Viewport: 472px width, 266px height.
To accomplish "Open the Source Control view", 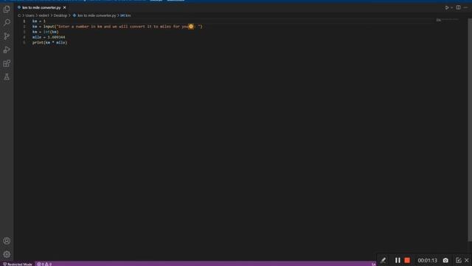I will (x=7, y=36).
